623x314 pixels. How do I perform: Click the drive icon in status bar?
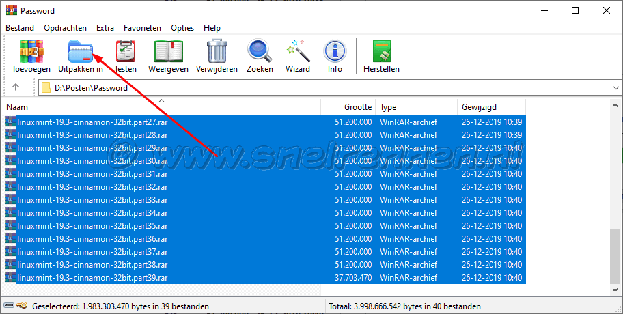(9, 306)
